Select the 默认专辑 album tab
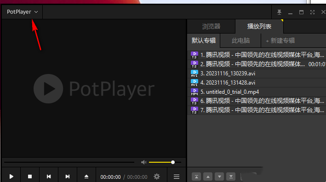 tap(204, 40)
